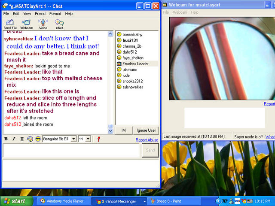
Task: Click the webcam icon beside Fearless Leader
Action: pyautogui.click(x=119, y=64)
